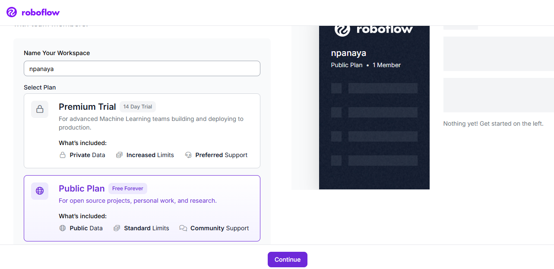The height and width of the screenshot is (269, 554).
Task: Click the Standard Limits label
Action: tap(147, 228)
